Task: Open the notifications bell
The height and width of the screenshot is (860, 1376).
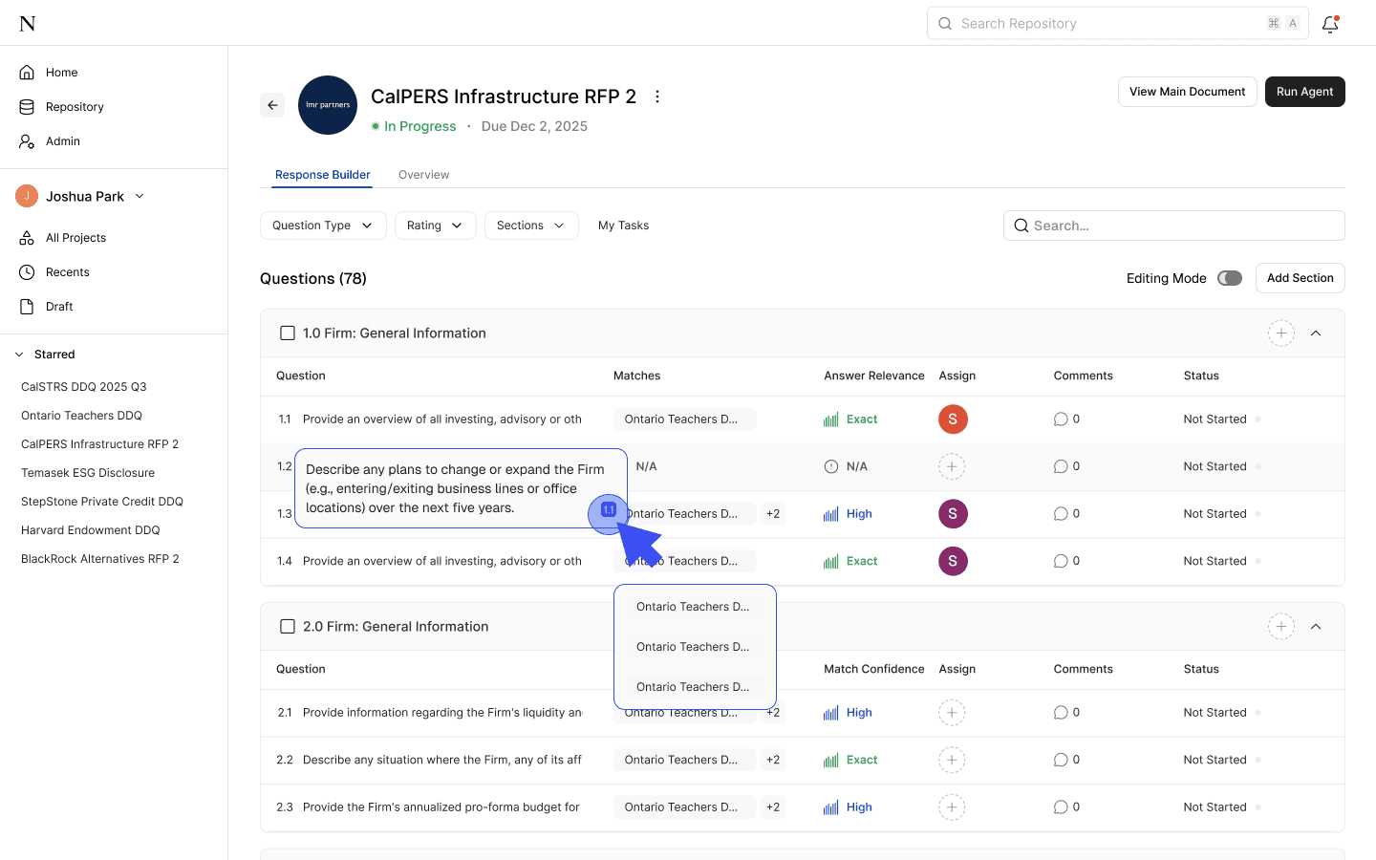Action: click(x=1330, y=24)
